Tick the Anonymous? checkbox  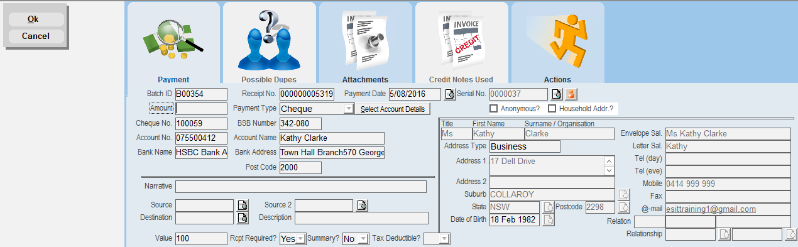click(493, 109)
